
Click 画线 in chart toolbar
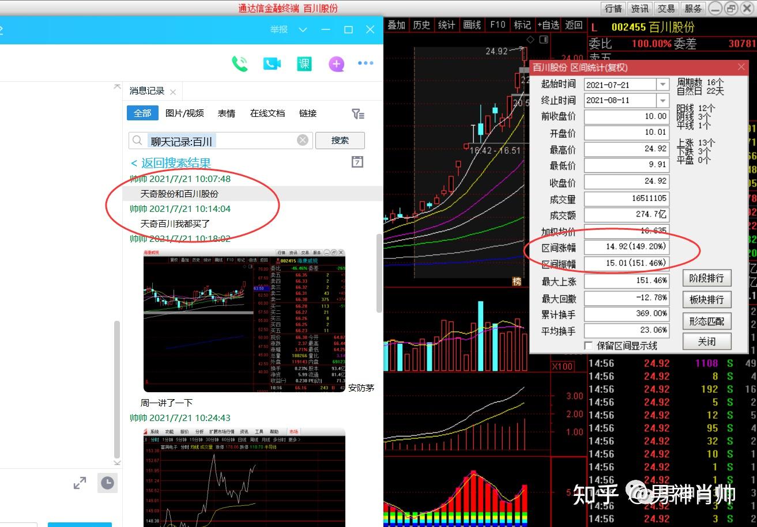tap(472, 25)
